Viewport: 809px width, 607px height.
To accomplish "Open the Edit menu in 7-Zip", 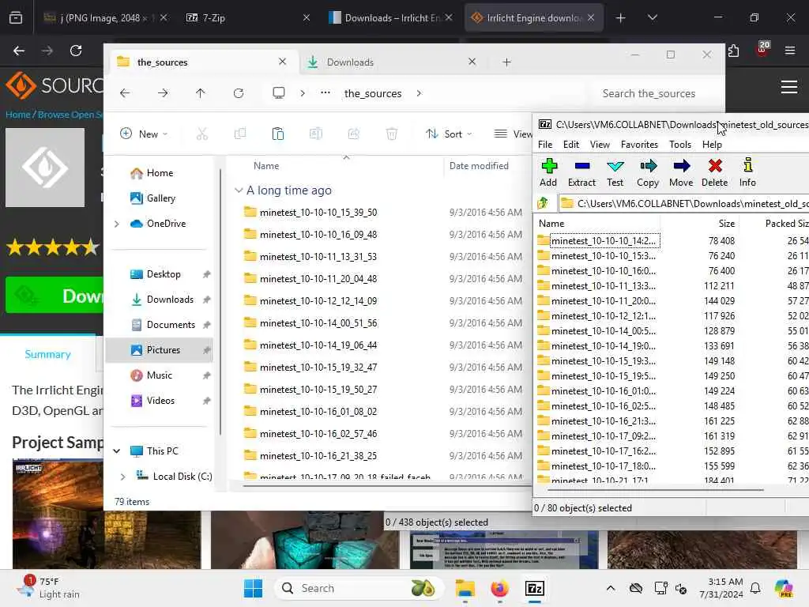I will tap(570, 145).
